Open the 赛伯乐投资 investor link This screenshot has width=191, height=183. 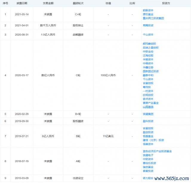pyautogui.click(x=149, y=163)
